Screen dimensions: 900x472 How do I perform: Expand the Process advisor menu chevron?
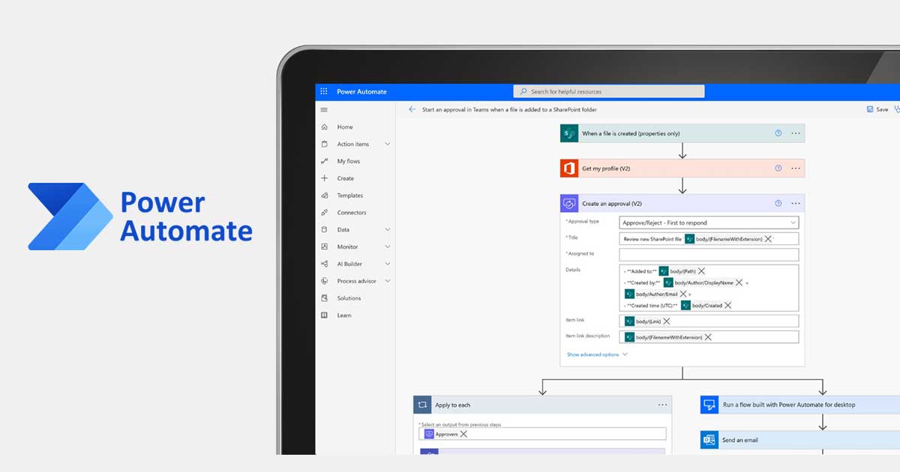coord(388,281)
